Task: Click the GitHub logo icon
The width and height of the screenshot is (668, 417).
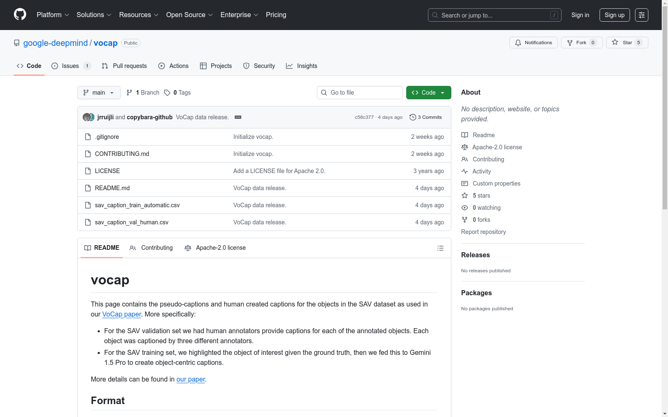Action: [x=20, y=15]
